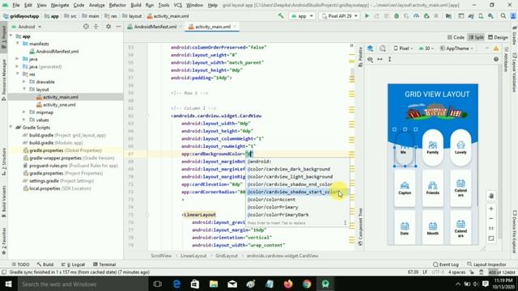Open the Pixel preview device dropdown
518x291 pixels.
[403, 48]
